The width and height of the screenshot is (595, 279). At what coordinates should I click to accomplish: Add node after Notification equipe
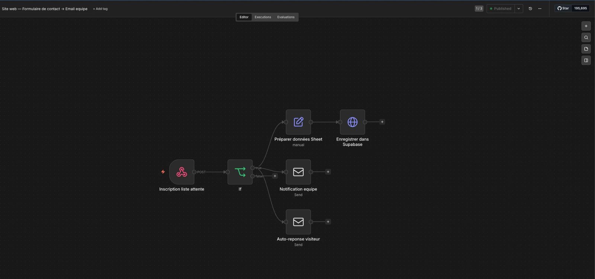click(328, 172)
